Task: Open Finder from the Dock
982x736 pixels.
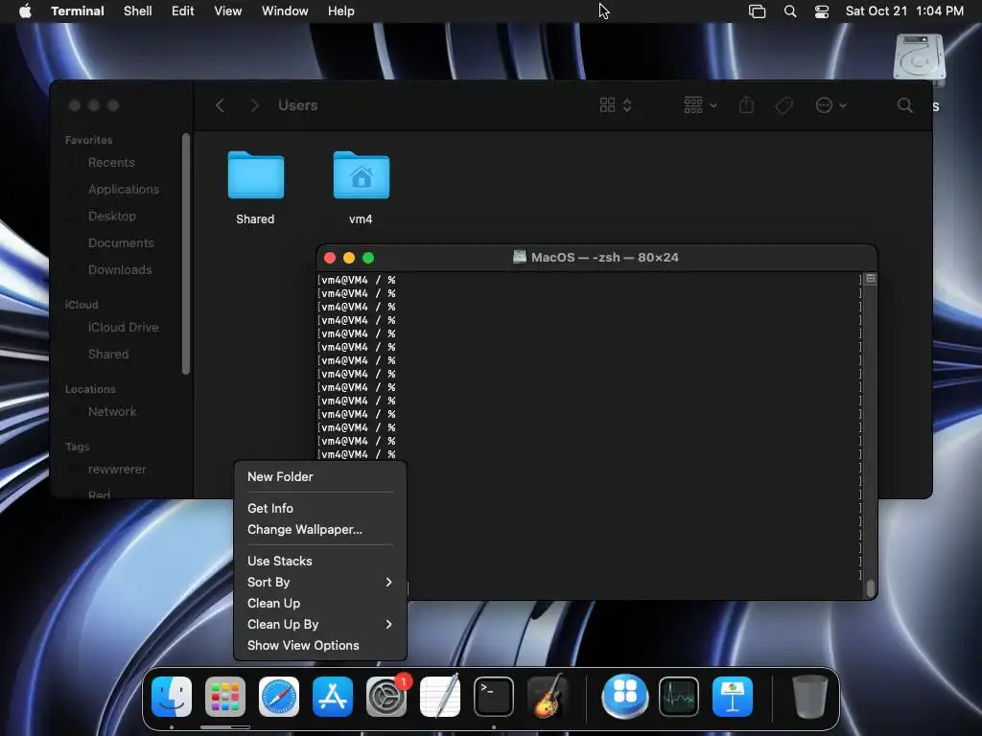Action: (172, 697)
